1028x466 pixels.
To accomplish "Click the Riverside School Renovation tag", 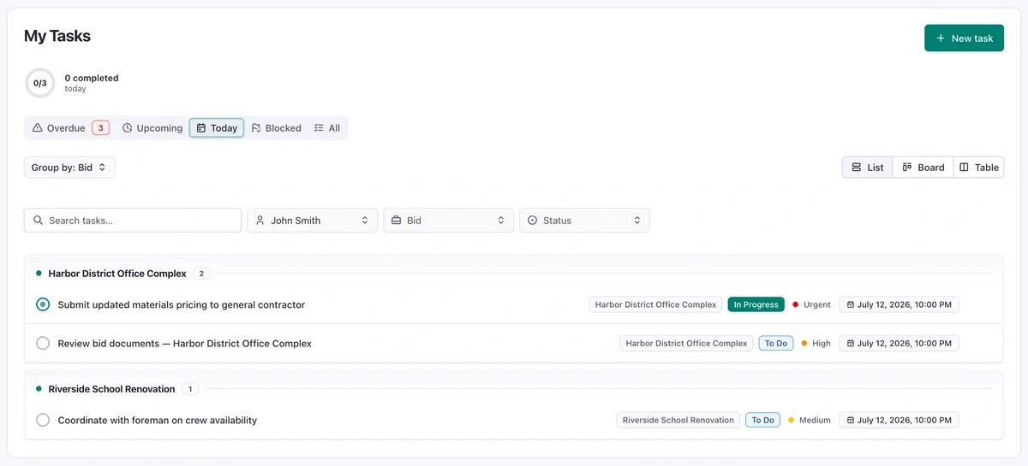I will [678, 420].
